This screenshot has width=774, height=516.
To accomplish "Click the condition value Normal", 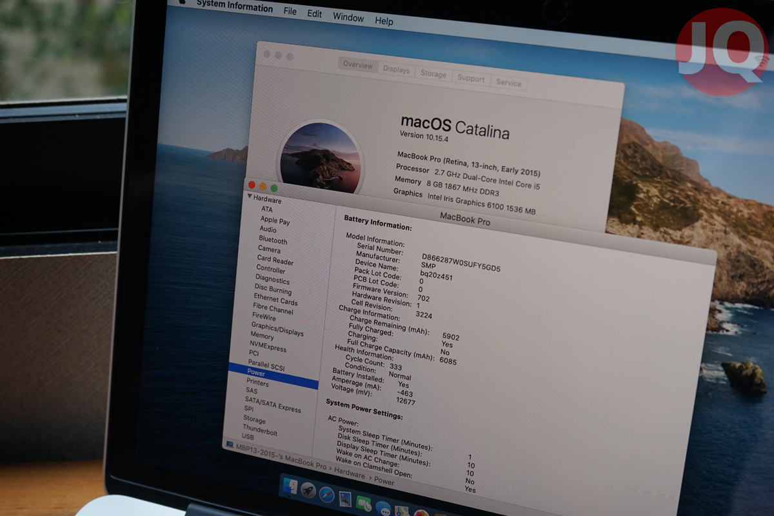I will pos(400,376).
